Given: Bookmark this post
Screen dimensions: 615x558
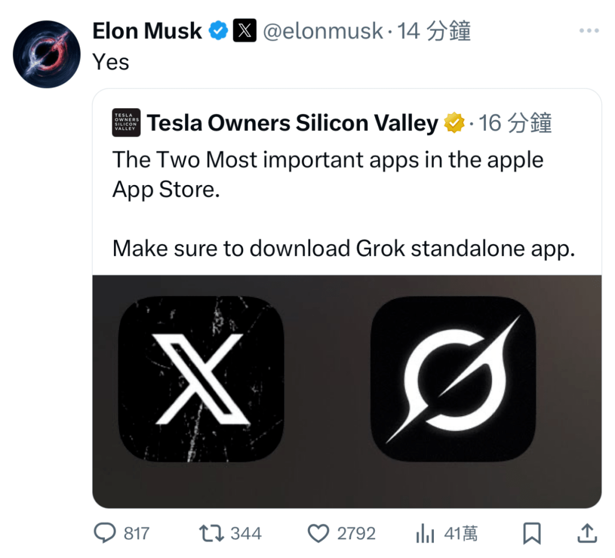Looking at the screenshot, I should (x=532, y=534).
